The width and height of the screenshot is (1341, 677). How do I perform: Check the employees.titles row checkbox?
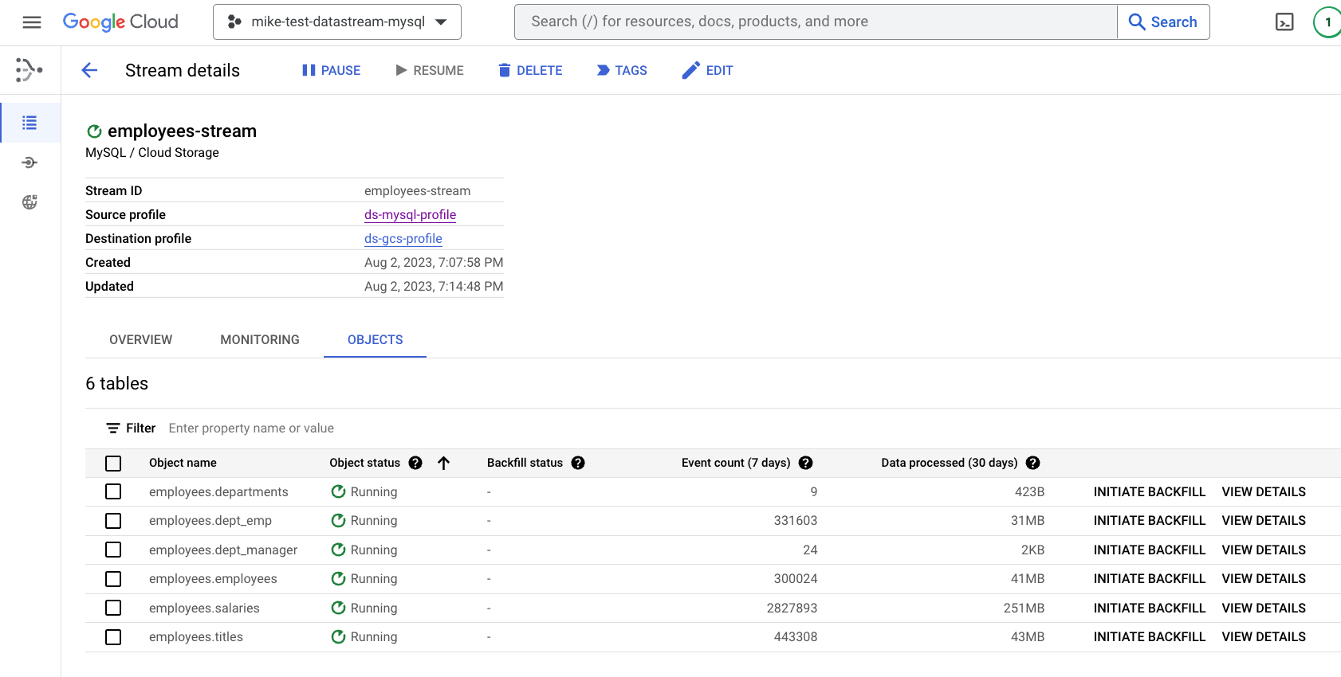tap(113, 637)
